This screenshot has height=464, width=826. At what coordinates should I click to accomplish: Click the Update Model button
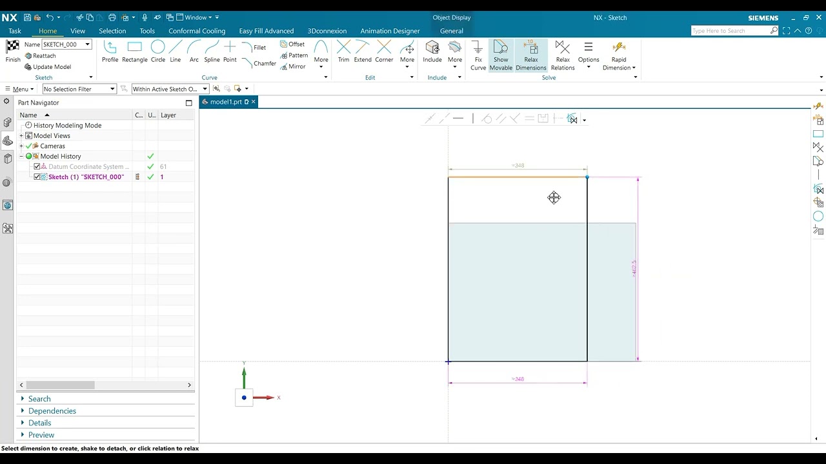coord(48,67)
